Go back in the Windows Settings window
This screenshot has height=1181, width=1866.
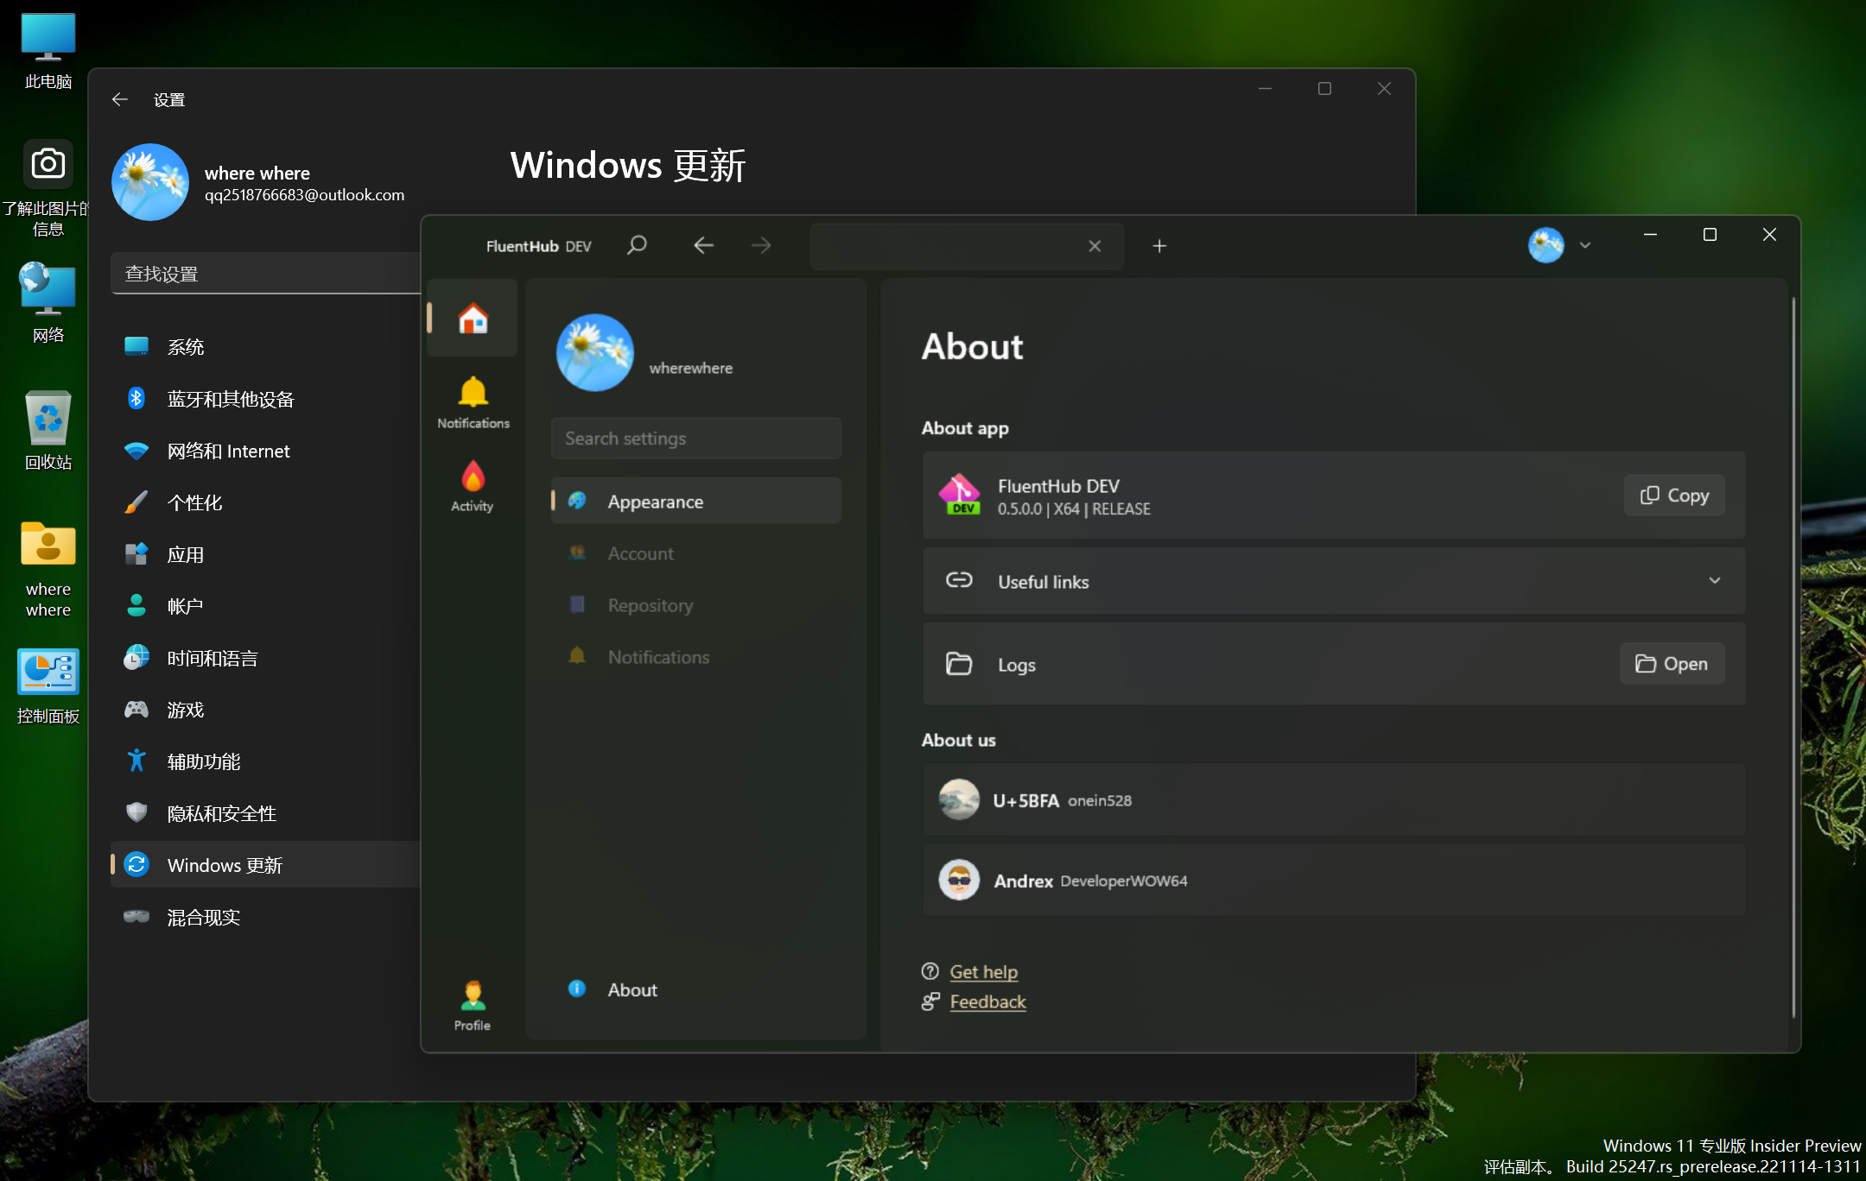[120, 99]
